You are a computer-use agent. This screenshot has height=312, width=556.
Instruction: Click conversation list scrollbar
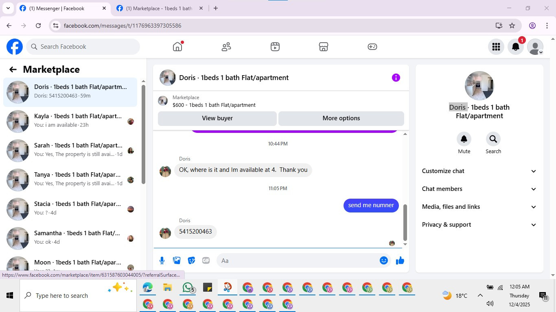tap(143, 134)
